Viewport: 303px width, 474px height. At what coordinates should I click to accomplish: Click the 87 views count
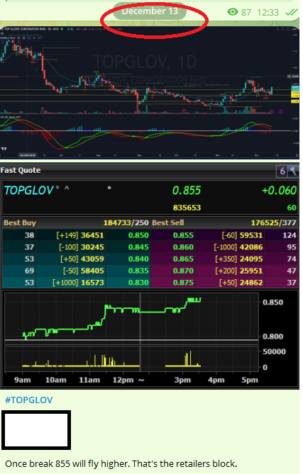(246, 12)
